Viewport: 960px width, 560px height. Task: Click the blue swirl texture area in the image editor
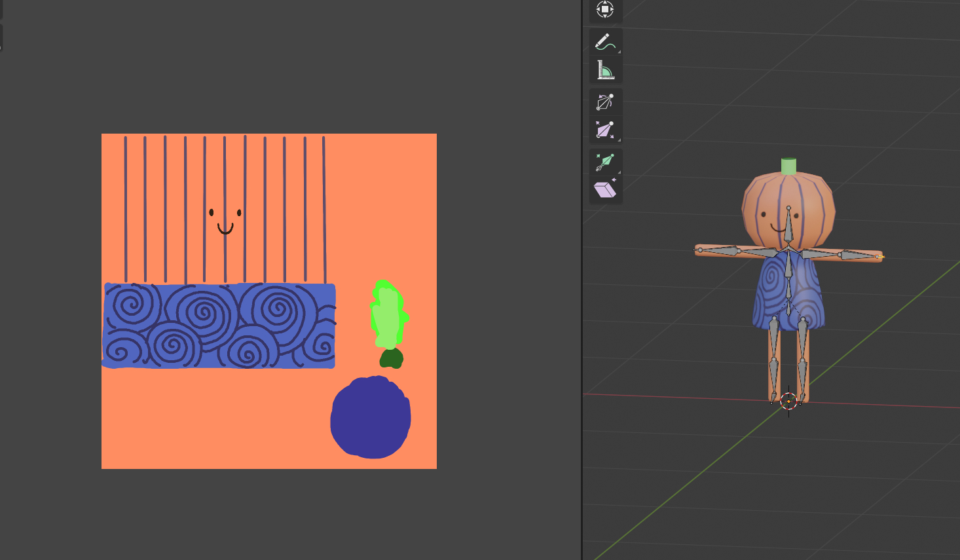[219, 326]
